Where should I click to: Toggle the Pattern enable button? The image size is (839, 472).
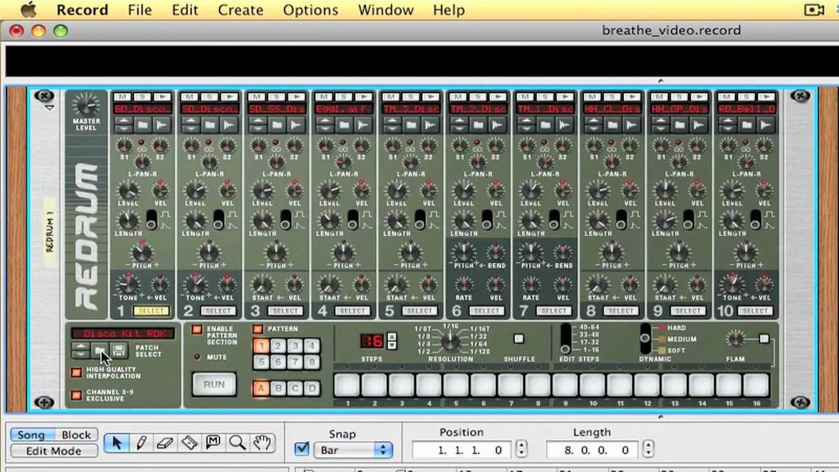tap(258, 329)
